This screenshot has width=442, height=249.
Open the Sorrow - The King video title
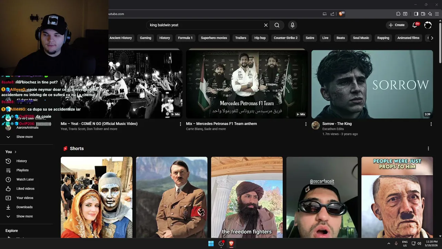coord(337,124)
